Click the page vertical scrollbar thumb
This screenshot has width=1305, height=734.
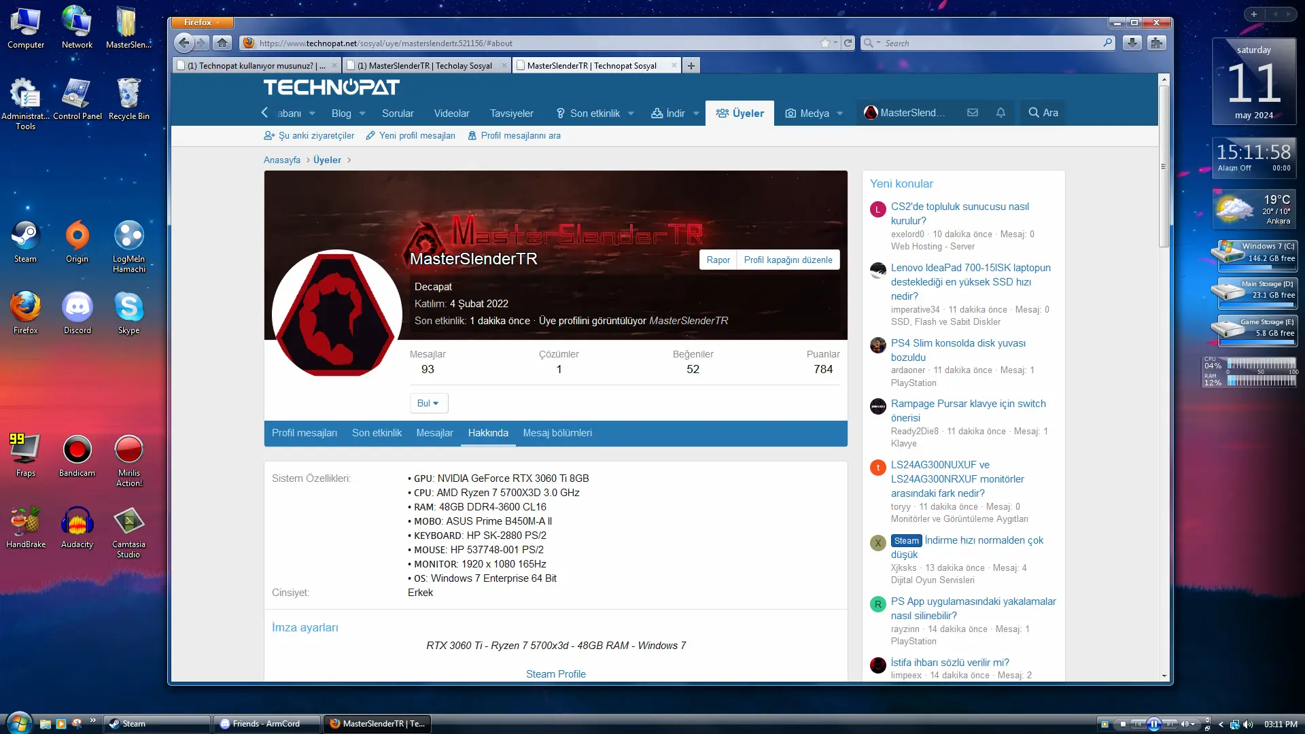pos(1164,166)
